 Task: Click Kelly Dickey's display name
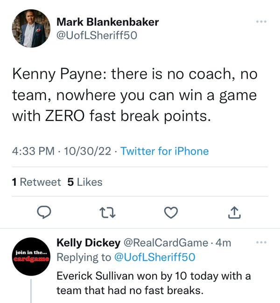click(x=88, y=242)
